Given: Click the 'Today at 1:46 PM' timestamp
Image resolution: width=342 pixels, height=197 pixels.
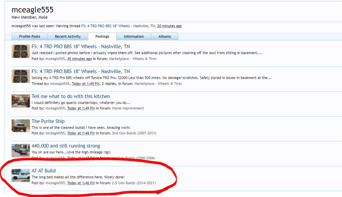Looking at the screenshot, I should click(x=81, y=183).
